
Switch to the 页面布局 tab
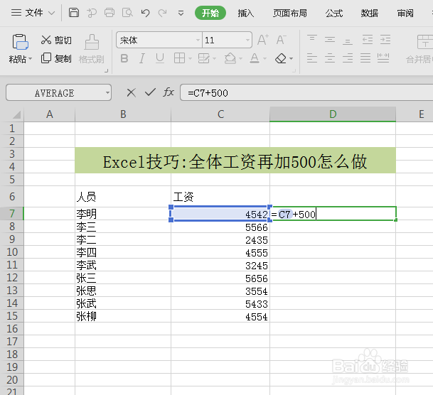click(290, 13)
